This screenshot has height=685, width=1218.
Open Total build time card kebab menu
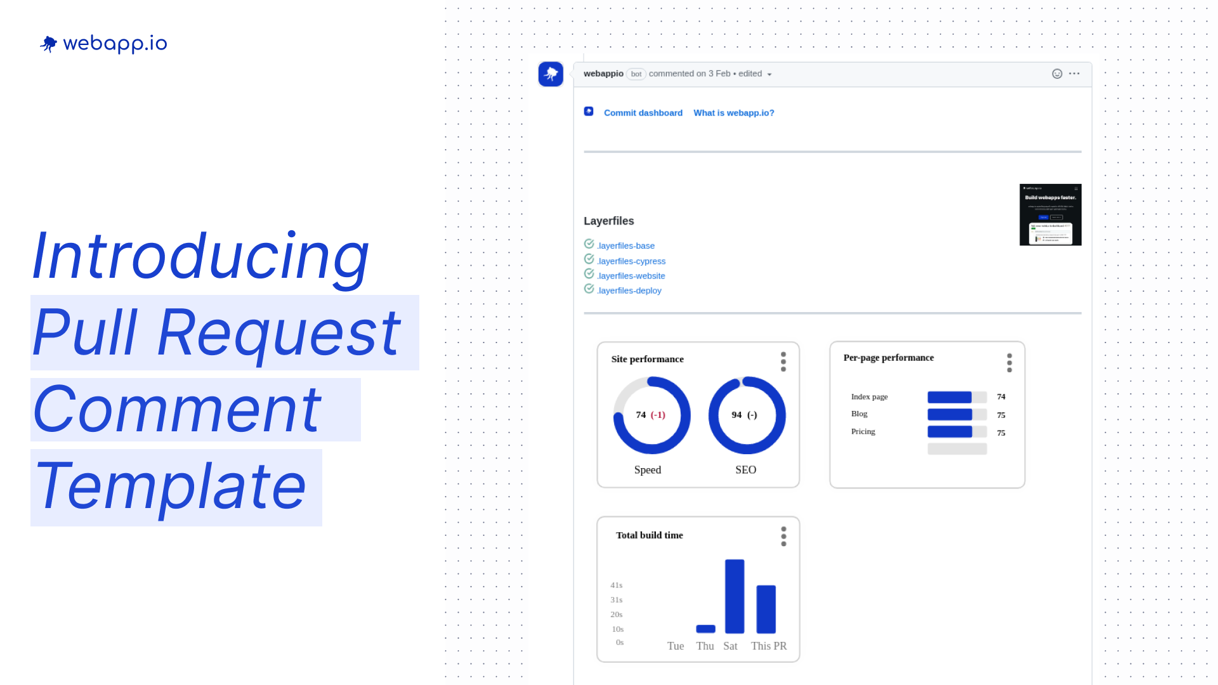click(x=783, y=537)
